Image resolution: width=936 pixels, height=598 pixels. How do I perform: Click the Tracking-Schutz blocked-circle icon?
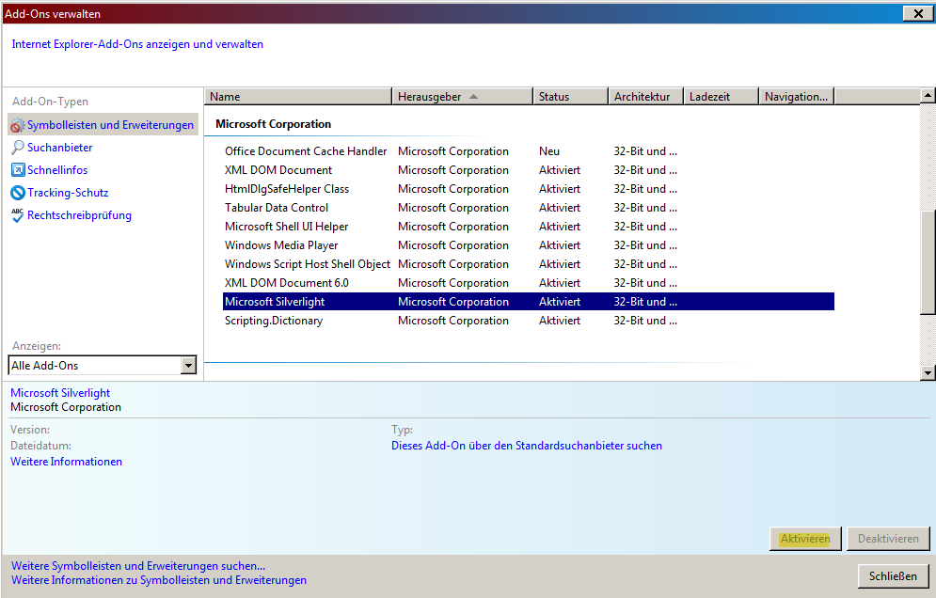18,193
